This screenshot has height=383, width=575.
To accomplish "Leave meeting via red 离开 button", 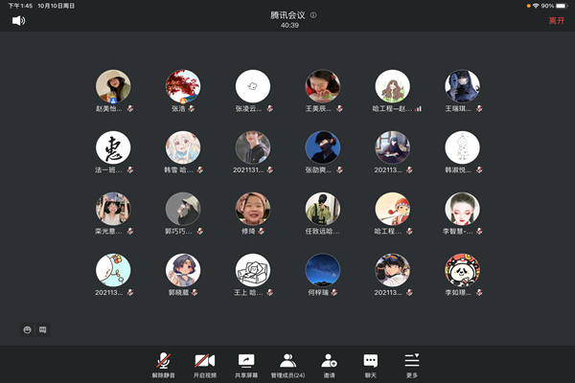I will coord(556,20).
